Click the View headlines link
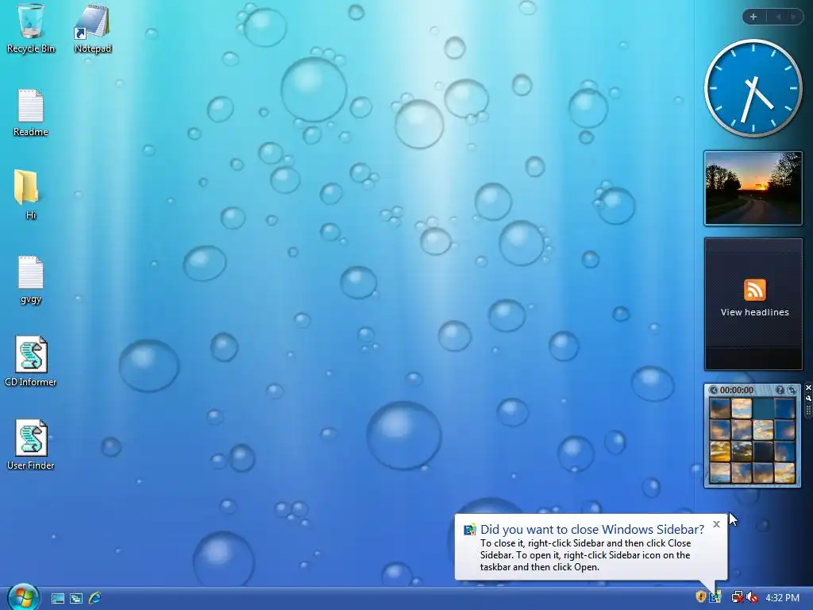 click(754, 312)
